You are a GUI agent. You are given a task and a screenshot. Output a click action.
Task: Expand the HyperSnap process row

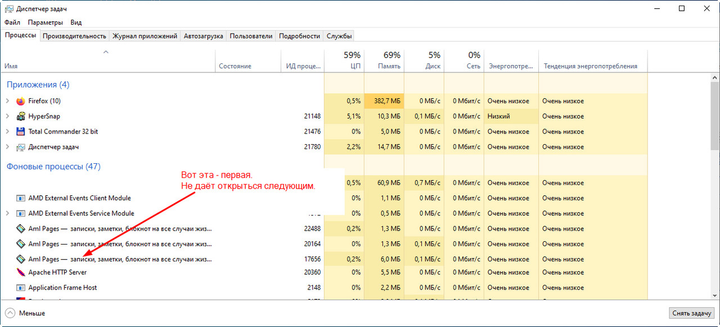click(7, 116)
